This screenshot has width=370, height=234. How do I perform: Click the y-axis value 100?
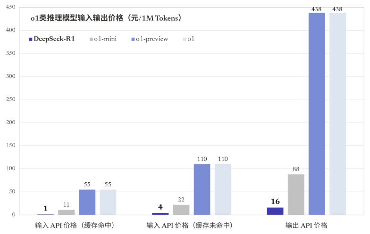click(10, 168)
